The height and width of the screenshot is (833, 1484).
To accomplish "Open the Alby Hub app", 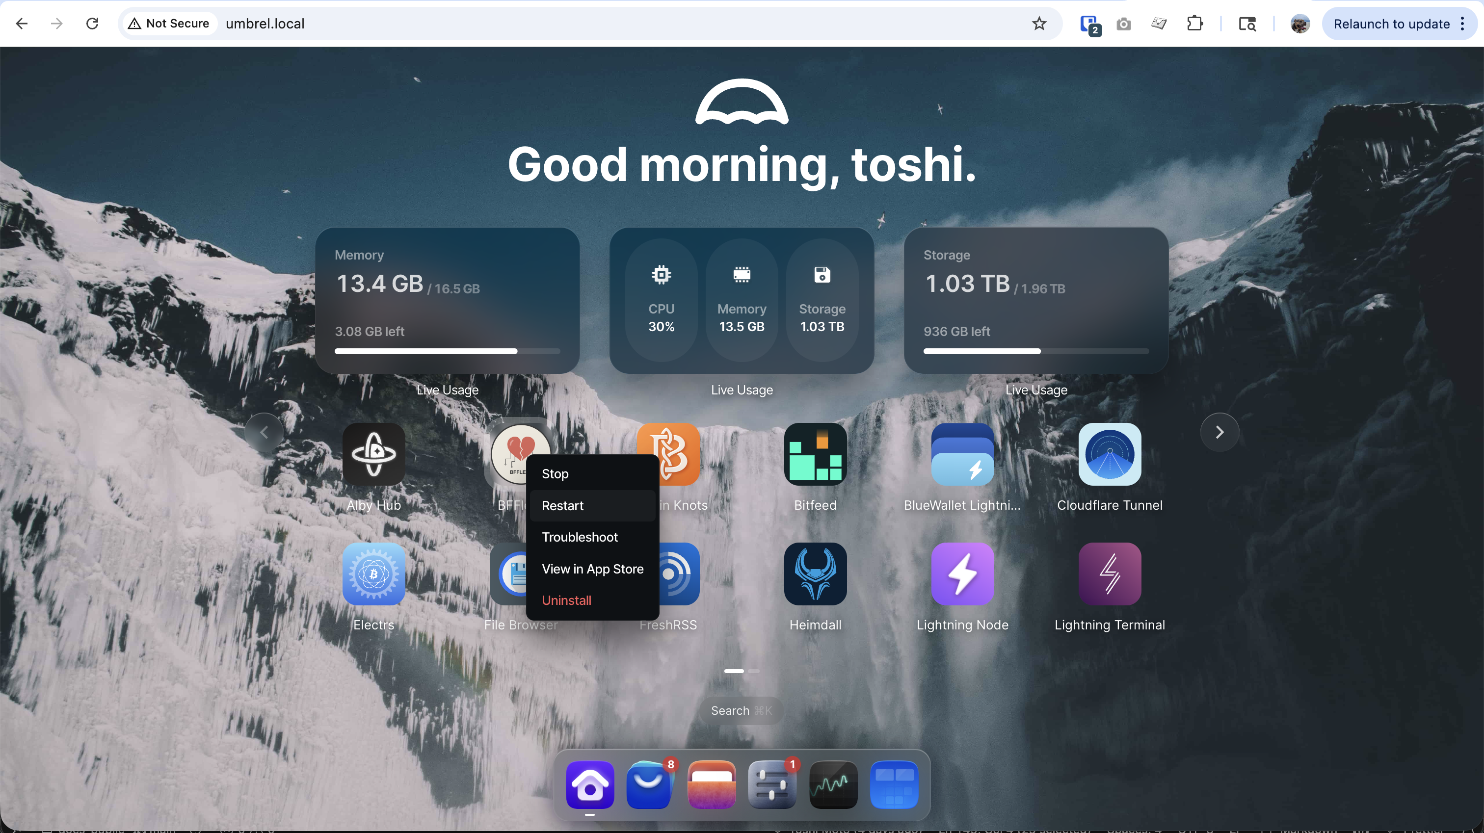I will (373, 455).
